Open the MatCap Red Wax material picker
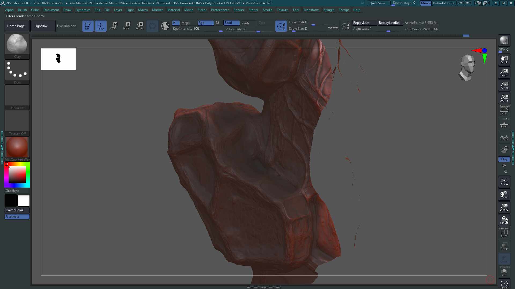The width and height of the screenshot is (515, 289). click(17, 147)
